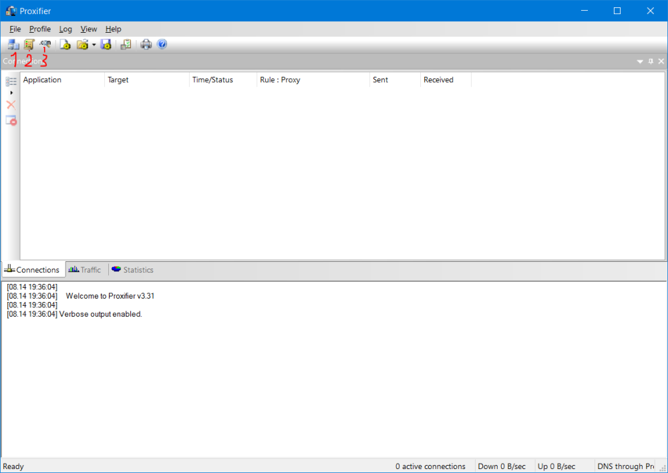
Task: Open proxy checker clipboard icon
Action: click(x=126, y=44)
